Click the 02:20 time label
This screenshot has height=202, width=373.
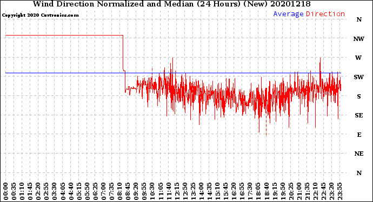38,192
